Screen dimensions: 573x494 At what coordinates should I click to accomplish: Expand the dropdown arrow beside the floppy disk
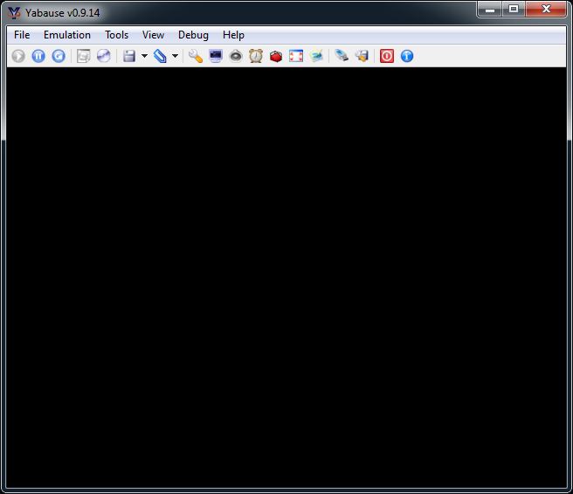point(144,56)
